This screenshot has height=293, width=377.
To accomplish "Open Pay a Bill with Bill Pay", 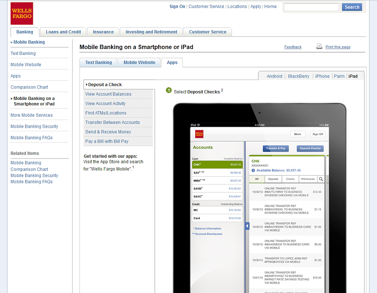I will click(118, 141).
